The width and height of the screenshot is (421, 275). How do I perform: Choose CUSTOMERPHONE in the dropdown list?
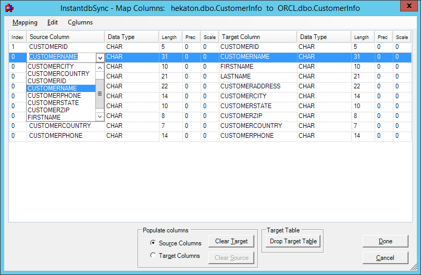coord(61,96)
